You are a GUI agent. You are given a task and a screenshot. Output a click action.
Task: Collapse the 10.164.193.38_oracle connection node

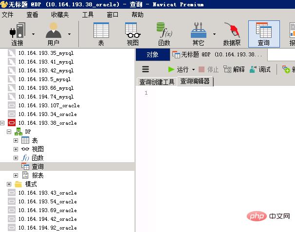click(x=2, y=123)
